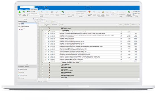This screenshot has height=108, width=156.
Task: Click the 'Pořadí položek' pencil icon
Action: click(x=103, y=12)
